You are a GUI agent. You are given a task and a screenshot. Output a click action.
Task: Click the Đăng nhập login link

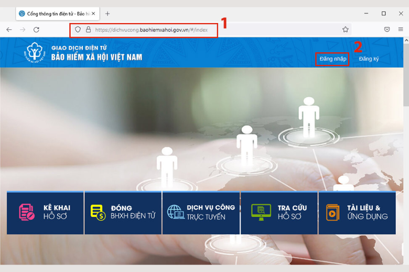[332, 59]
